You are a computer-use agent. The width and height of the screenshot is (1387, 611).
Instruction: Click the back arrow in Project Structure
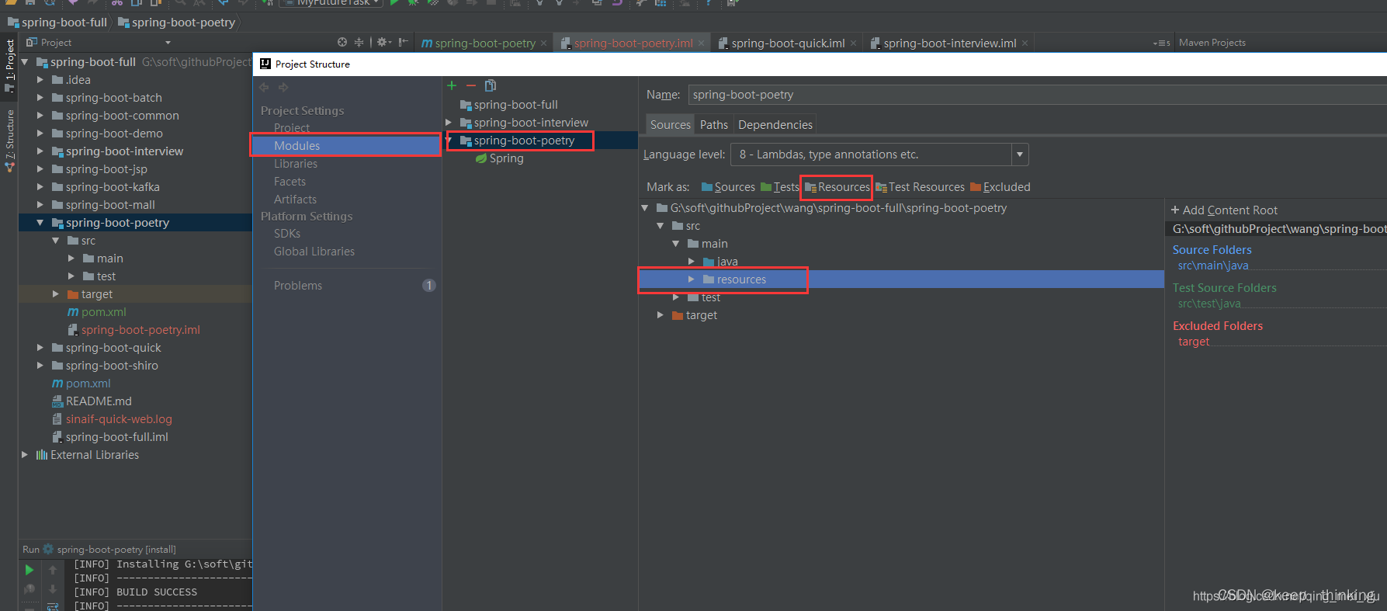[x=264, y=87]
